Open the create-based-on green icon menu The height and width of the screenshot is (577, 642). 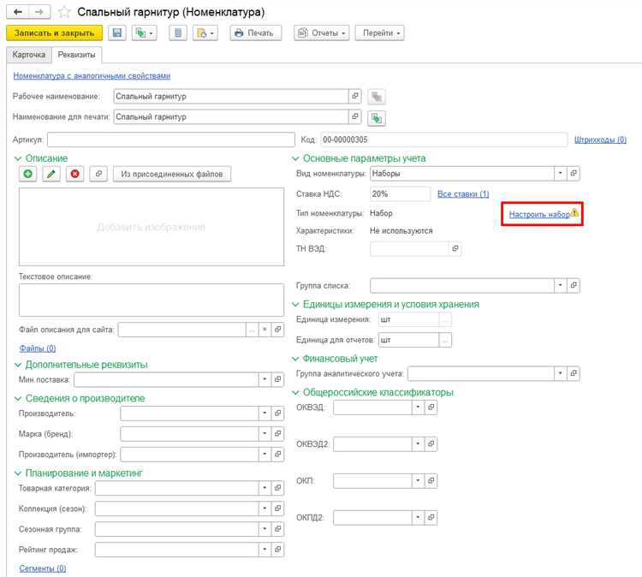pyautogui.click(x=144, y=33)
